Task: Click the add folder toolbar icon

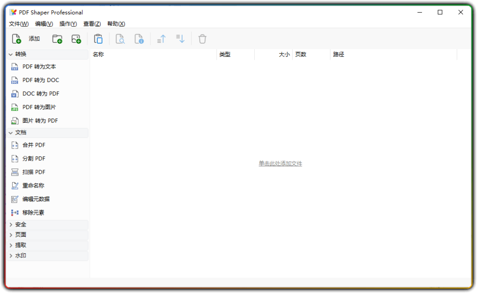Action: point(57,39)
